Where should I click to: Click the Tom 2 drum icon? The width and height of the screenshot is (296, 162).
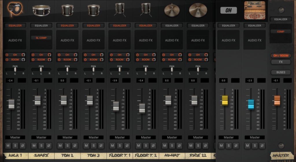[x=67, y=10]
